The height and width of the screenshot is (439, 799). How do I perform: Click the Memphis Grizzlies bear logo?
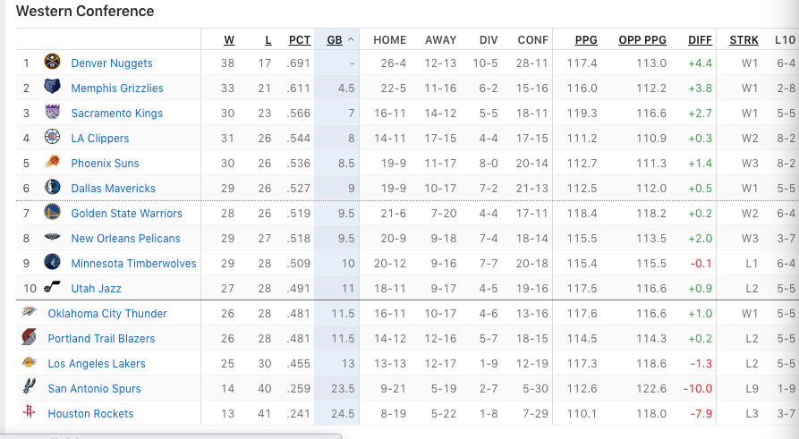52,87
